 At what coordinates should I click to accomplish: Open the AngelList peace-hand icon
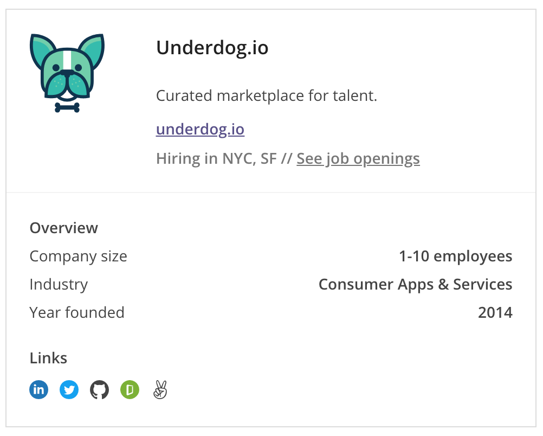pos(160,389)
